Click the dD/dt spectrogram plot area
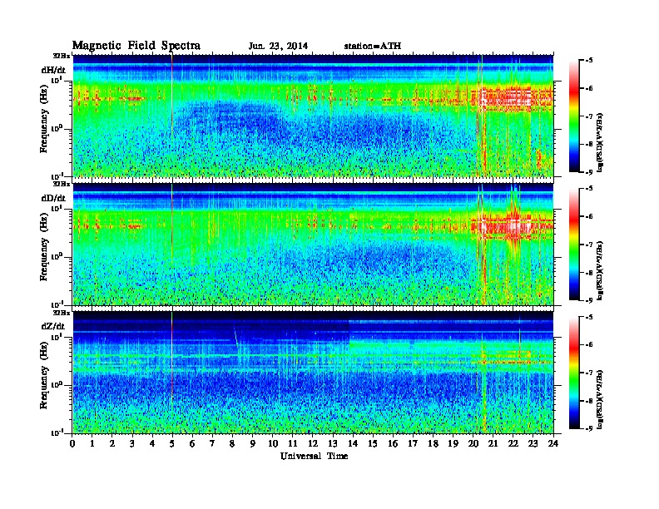Screen dimensions: 659x509 click(x=313, y=244)
